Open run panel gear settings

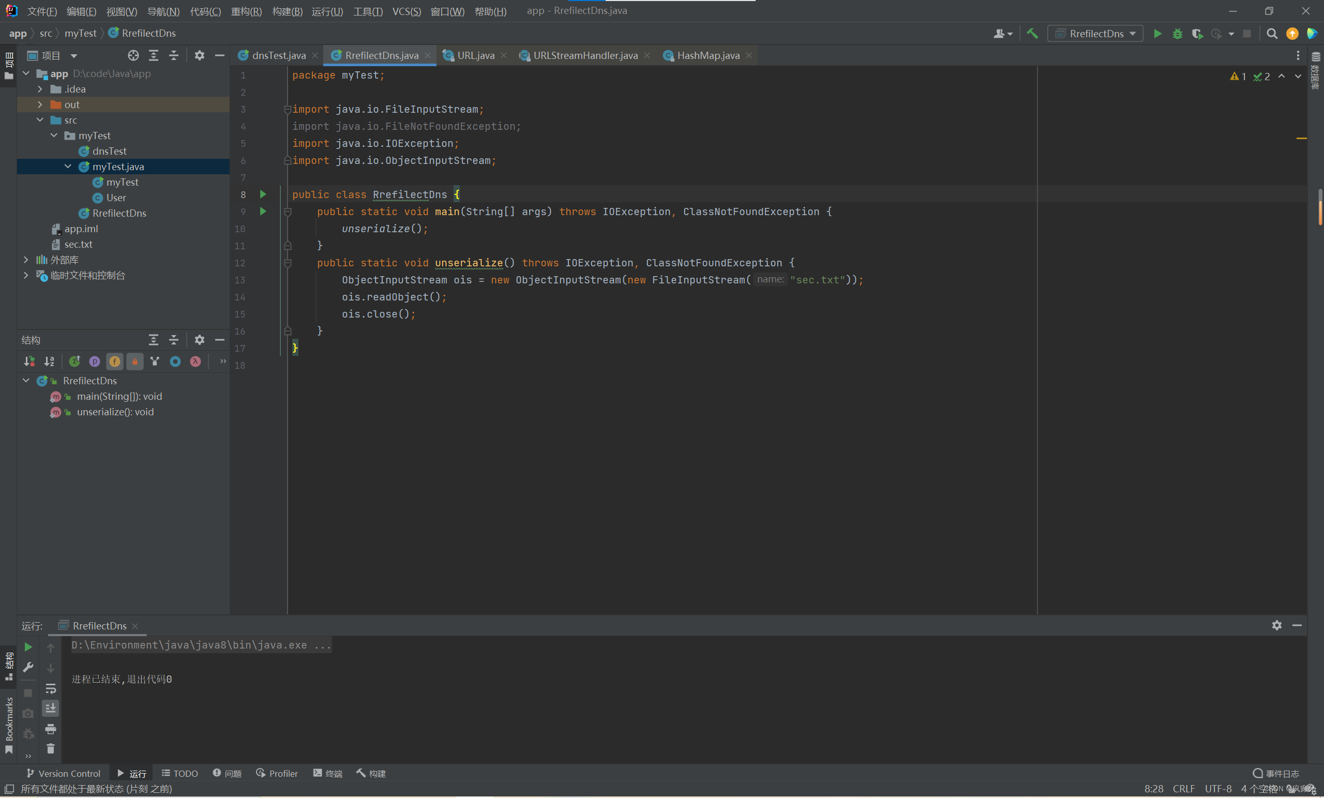[1277, 625]
